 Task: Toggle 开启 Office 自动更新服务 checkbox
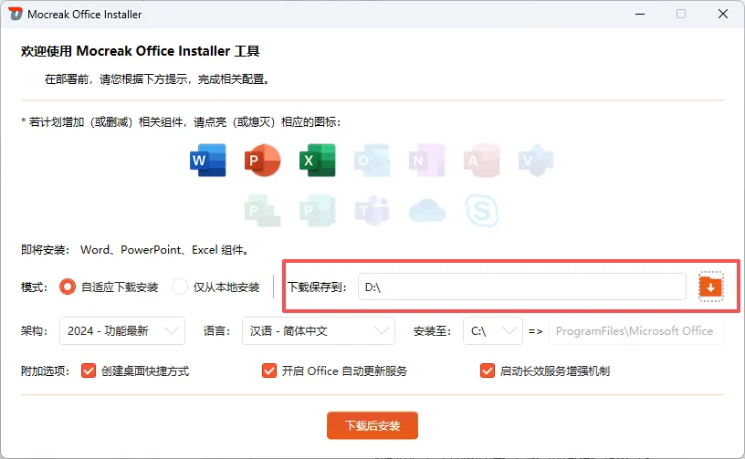point(269,370)
